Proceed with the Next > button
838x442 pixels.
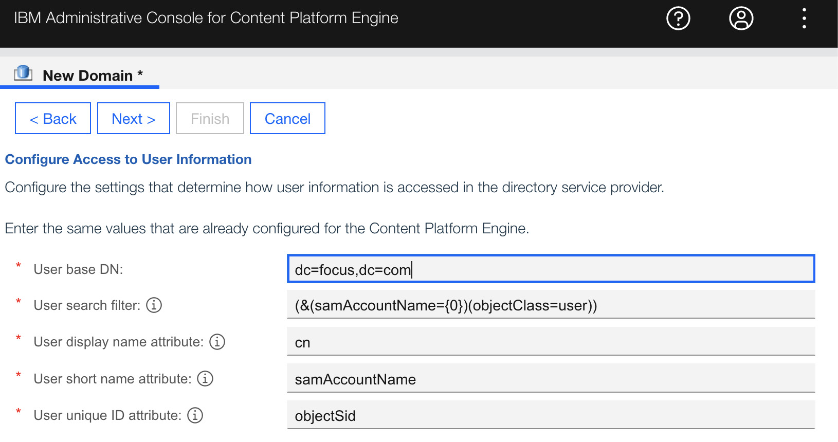[134, 118]
